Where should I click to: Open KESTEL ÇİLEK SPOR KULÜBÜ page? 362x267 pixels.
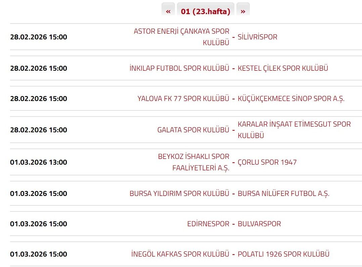pos(283,68)
